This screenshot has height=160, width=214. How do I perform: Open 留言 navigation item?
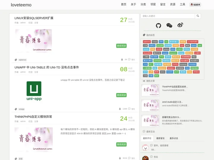click(163, 4)
